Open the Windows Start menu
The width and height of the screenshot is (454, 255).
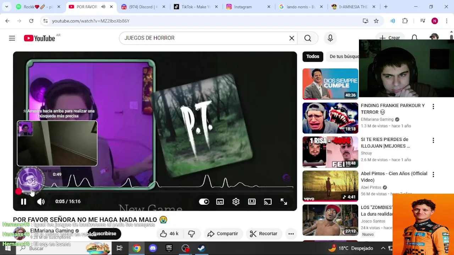point(7,248)
